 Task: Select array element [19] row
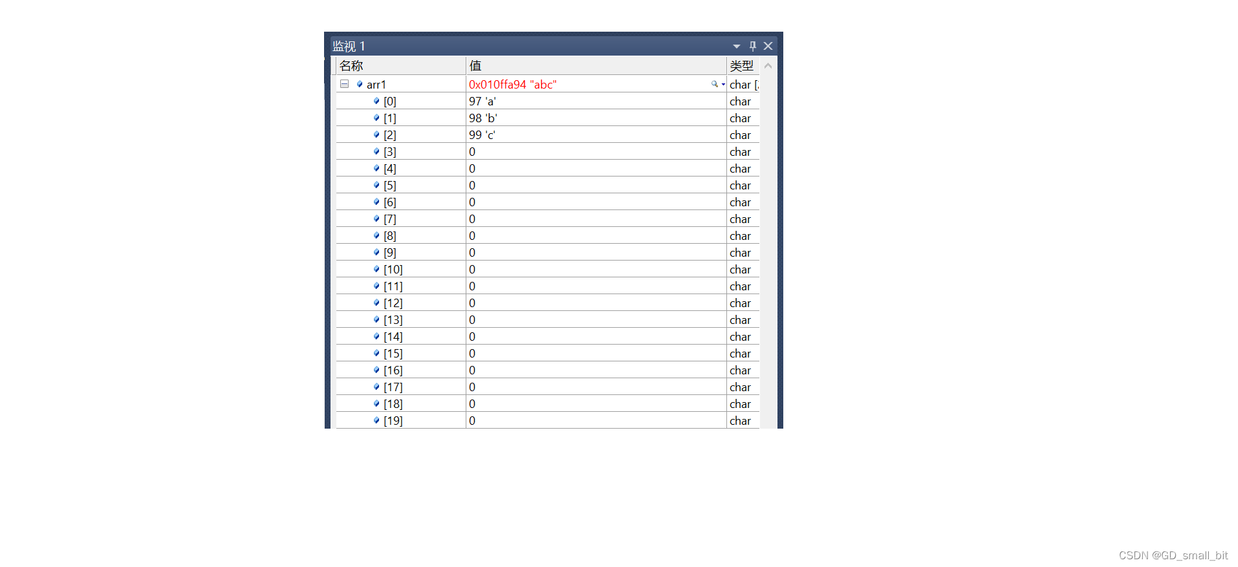click(x=547, y=420)
